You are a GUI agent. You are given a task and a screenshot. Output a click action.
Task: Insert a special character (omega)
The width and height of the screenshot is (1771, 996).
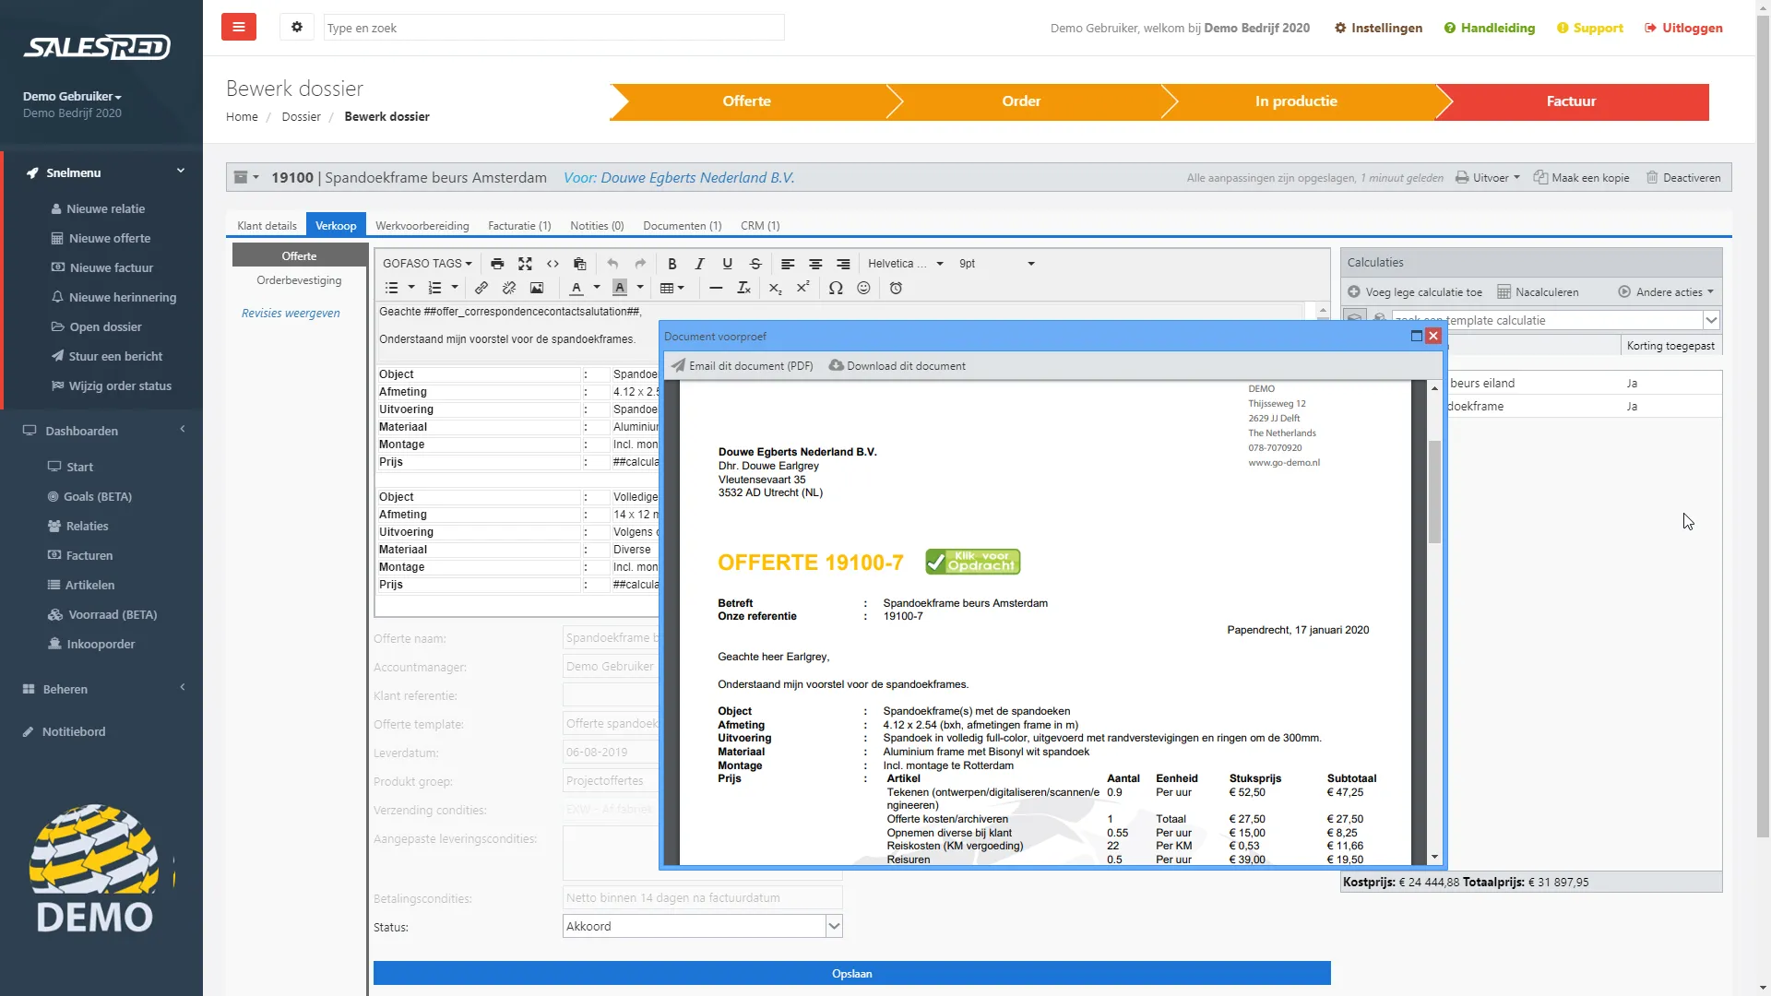(836, 289)
